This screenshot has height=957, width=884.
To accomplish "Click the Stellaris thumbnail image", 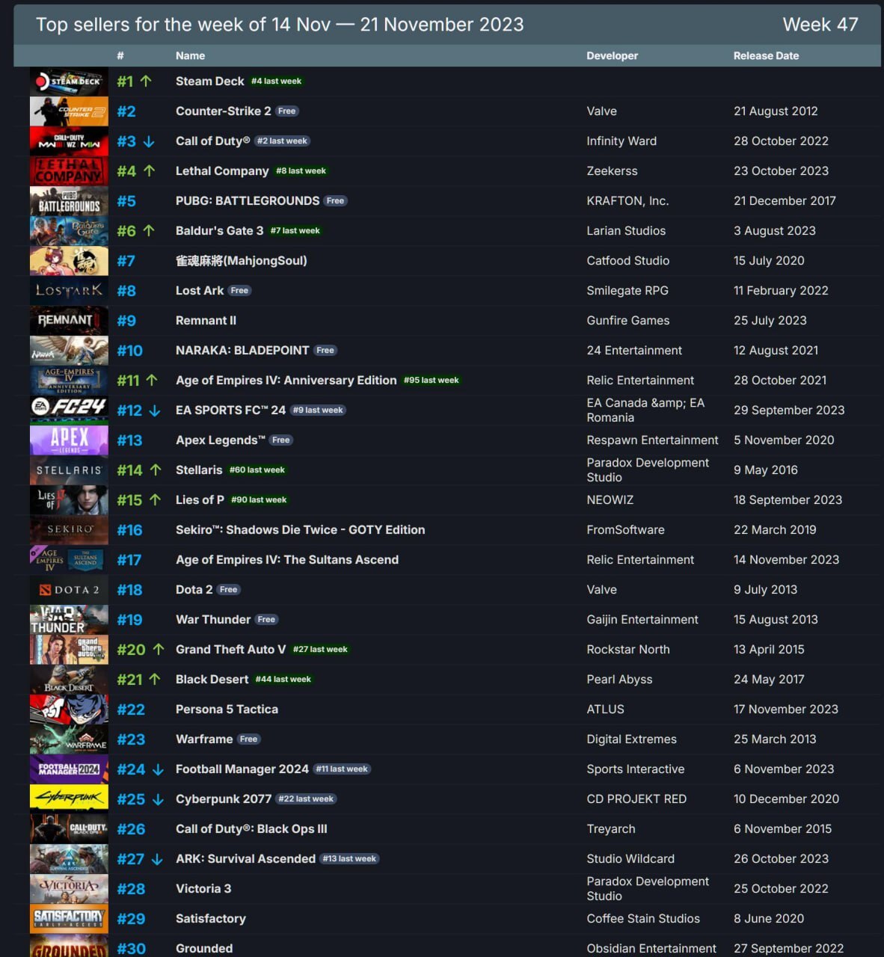I will (x=69, y=470).
